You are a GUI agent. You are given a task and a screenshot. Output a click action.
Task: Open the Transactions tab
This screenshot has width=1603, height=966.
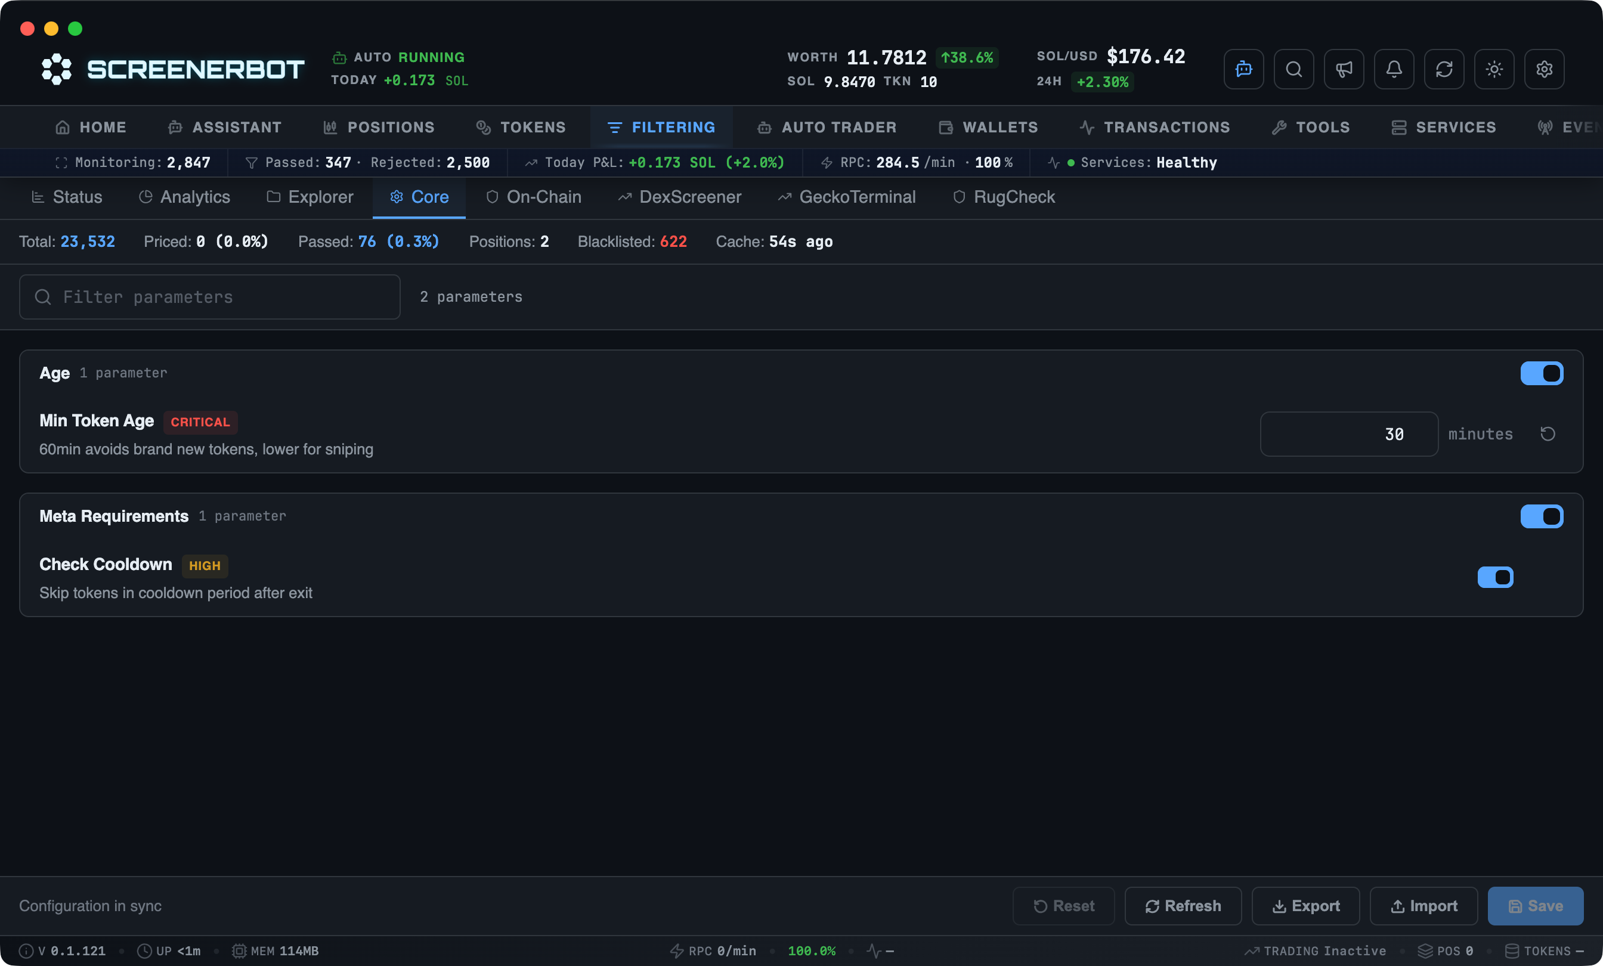click(x=1155, y=128)
